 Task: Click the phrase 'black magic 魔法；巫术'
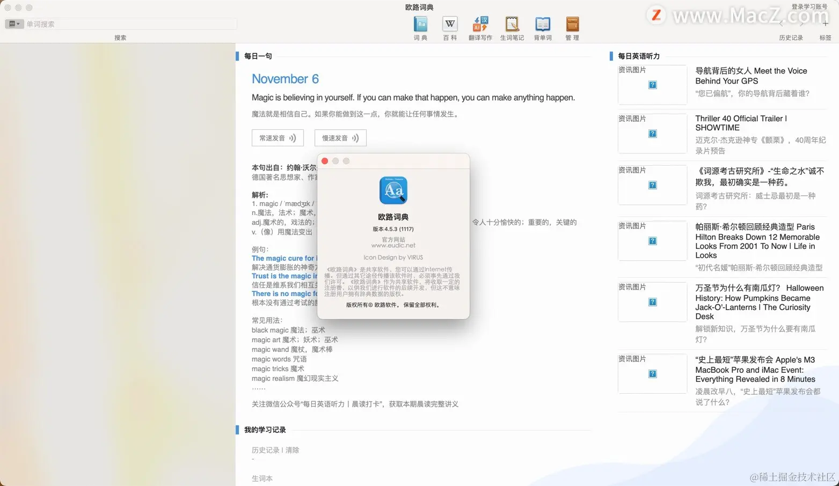click(288, 330)
